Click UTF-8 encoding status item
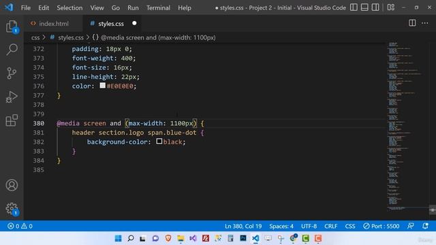This screenshot has width=436, height=245. [x=309, y=226]
